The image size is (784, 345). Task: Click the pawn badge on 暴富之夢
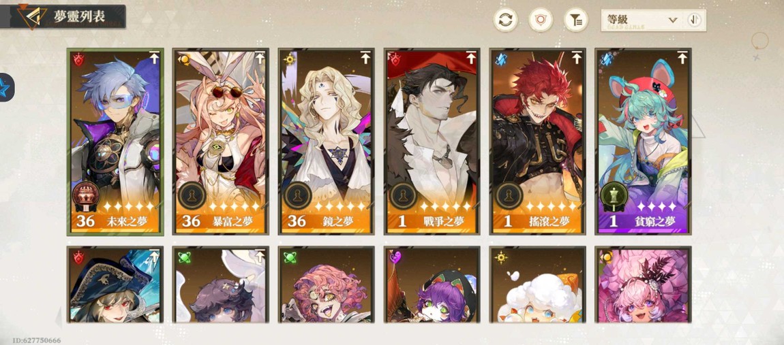coord(192,196)
